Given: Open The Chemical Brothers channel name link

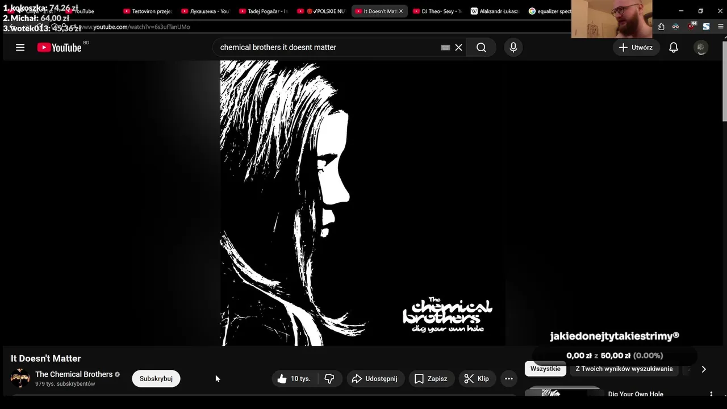Looking at the screenshot, I should tap(74, 374).
